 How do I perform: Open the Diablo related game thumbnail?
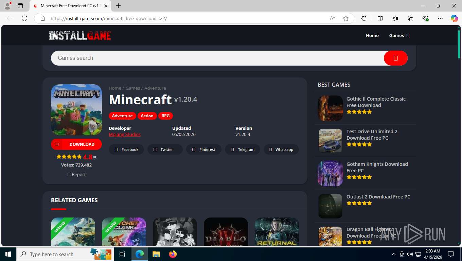(x=226, y=231)
